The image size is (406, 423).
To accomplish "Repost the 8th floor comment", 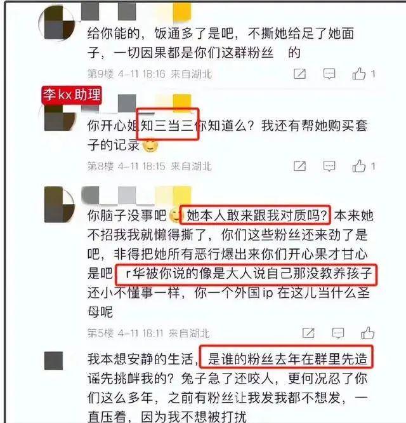I will tap(299, 166).
